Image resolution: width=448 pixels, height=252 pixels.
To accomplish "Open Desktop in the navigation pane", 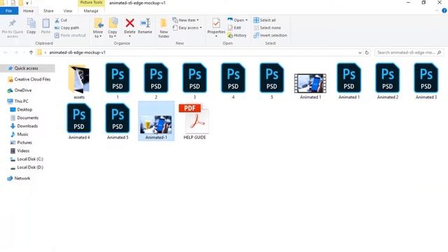I will click(x=21, y=109).
